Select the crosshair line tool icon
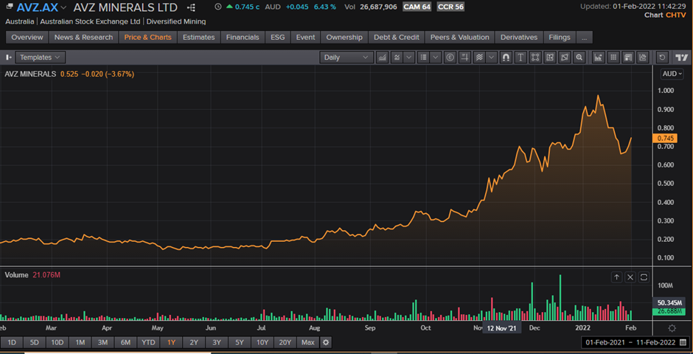Image resolution: width=693 pixels, height=354 pixels. (464, 58)
